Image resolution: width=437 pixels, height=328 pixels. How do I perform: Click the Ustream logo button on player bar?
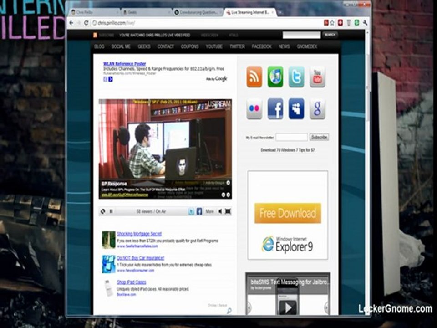[103, 211]
